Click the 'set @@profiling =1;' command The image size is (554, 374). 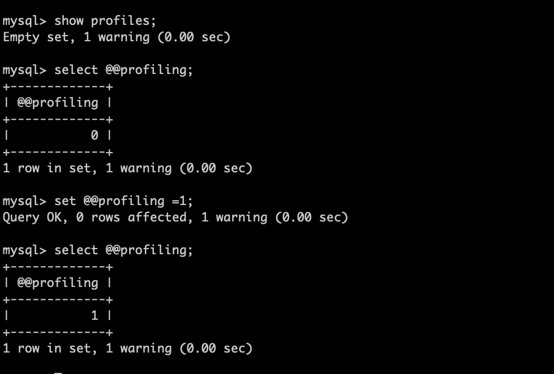(x=124, y=201)
